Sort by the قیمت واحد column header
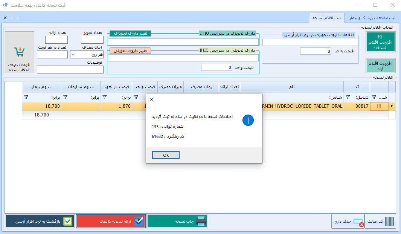The image size is (401, 234). coord(145,87)
